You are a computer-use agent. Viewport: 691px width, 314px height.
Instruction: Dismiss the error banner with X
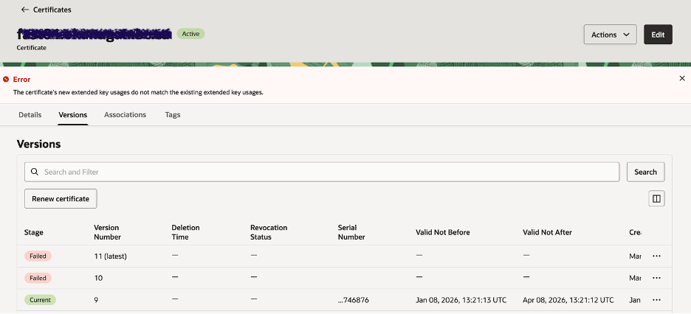coord(681,78)
